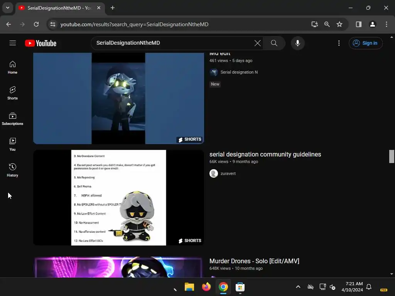395x296 pixels.
Task: Install YouTube app from address bar icon
Action: click(314, 24)
